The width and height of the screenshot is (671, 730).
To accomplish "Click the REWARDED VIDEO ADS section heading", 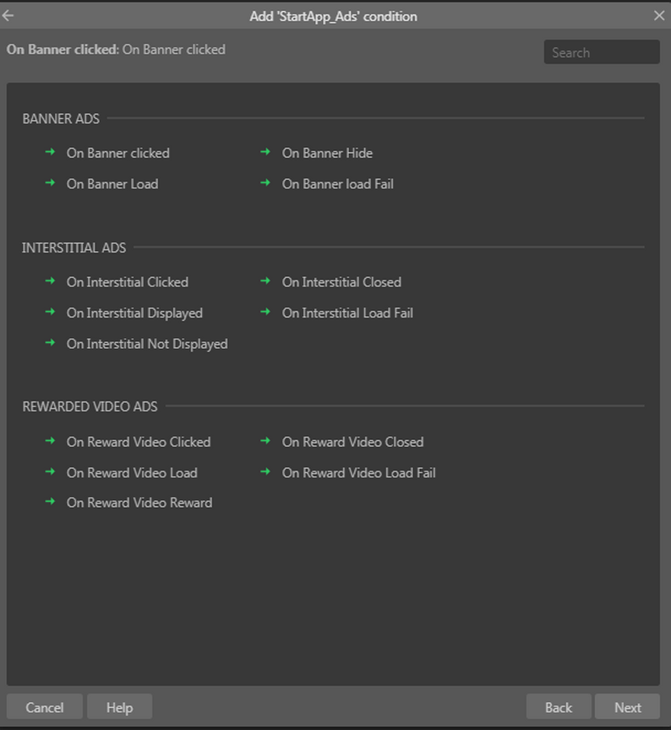I will 90,406.
